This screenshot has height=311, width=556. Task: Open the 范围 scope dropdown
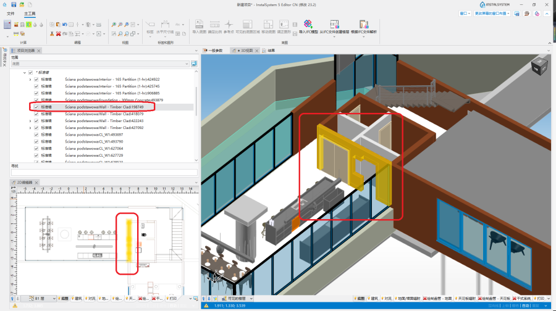coord(100,64)
